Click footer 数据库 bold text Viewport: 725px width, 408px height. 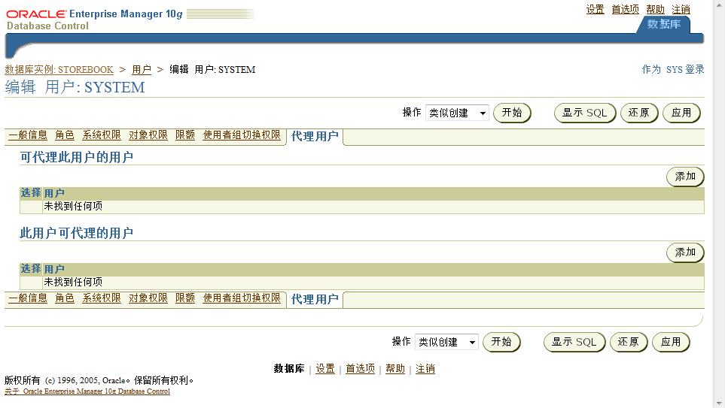pos(289,369)
